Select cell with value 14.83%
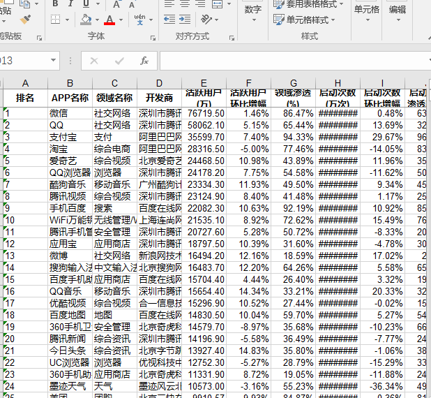Screen dimensions: 431x398 pos(248,351)
